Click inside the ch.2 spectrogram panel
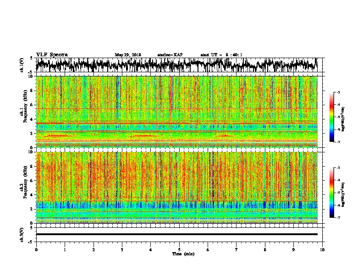This screenshot has width=363, height=280. coord(176,188)
